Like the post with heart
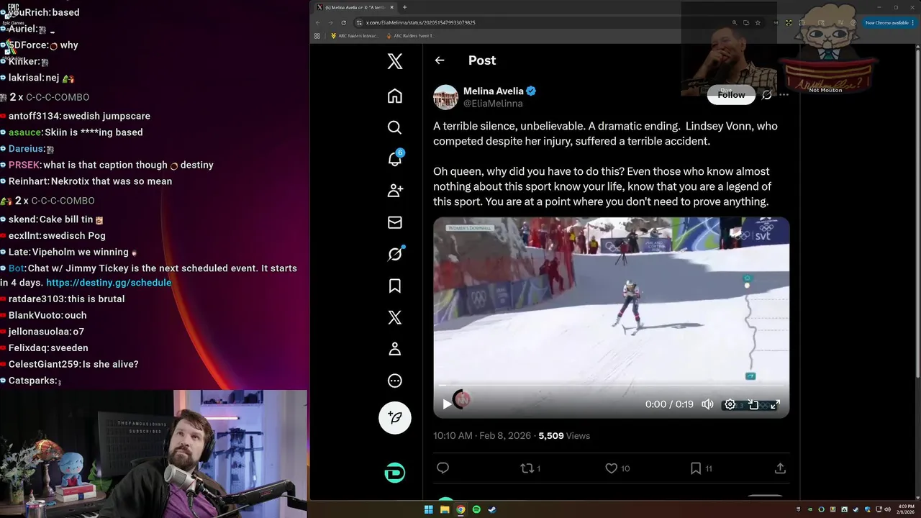 (x=617, y=468)
